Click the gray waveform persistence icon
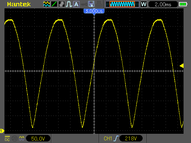This screenshot has height=143, width=191. click(x=61, y=4)
